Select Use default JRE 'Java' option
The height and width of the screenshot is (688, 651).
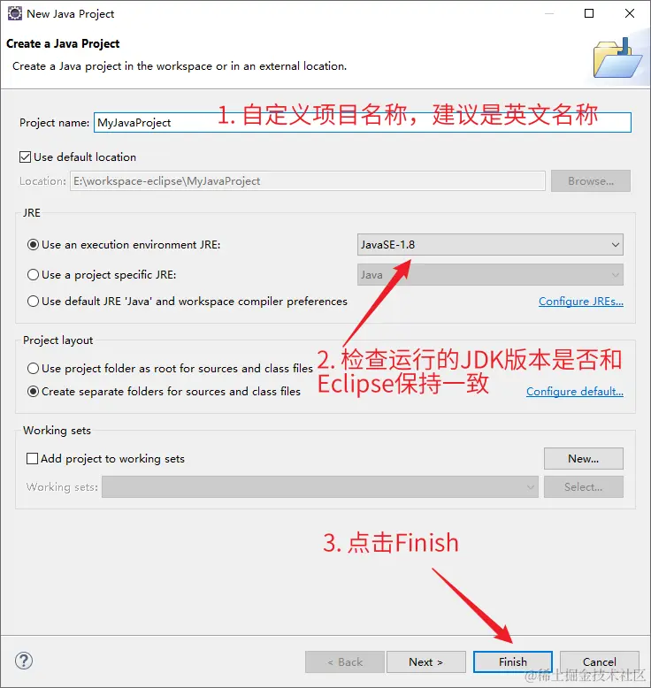coord(33,302)
